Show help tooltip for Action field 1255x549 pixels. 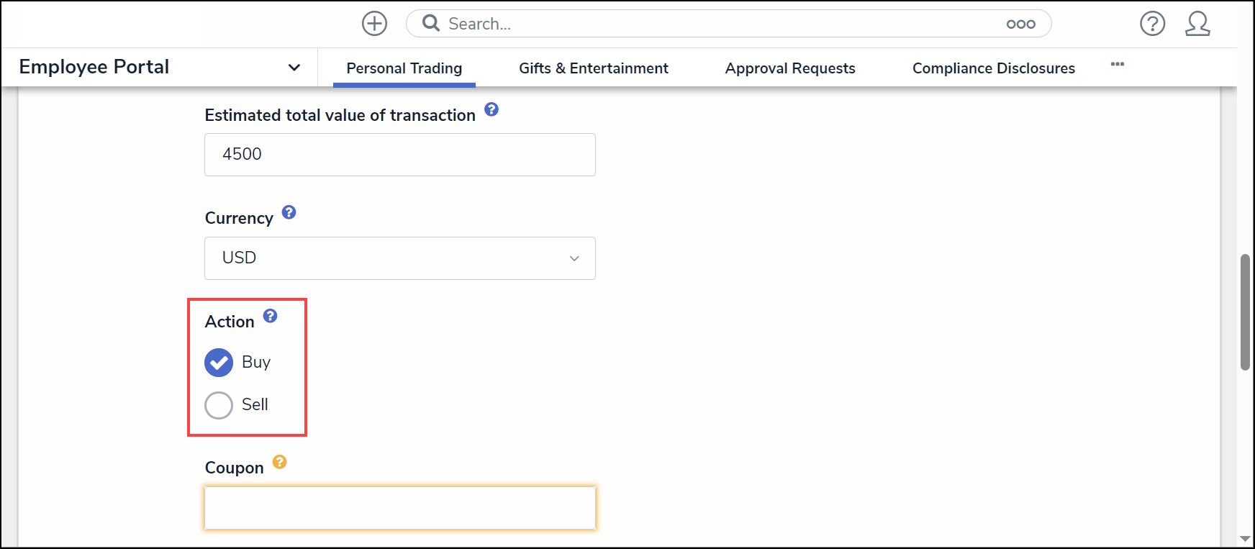point(270,316)
